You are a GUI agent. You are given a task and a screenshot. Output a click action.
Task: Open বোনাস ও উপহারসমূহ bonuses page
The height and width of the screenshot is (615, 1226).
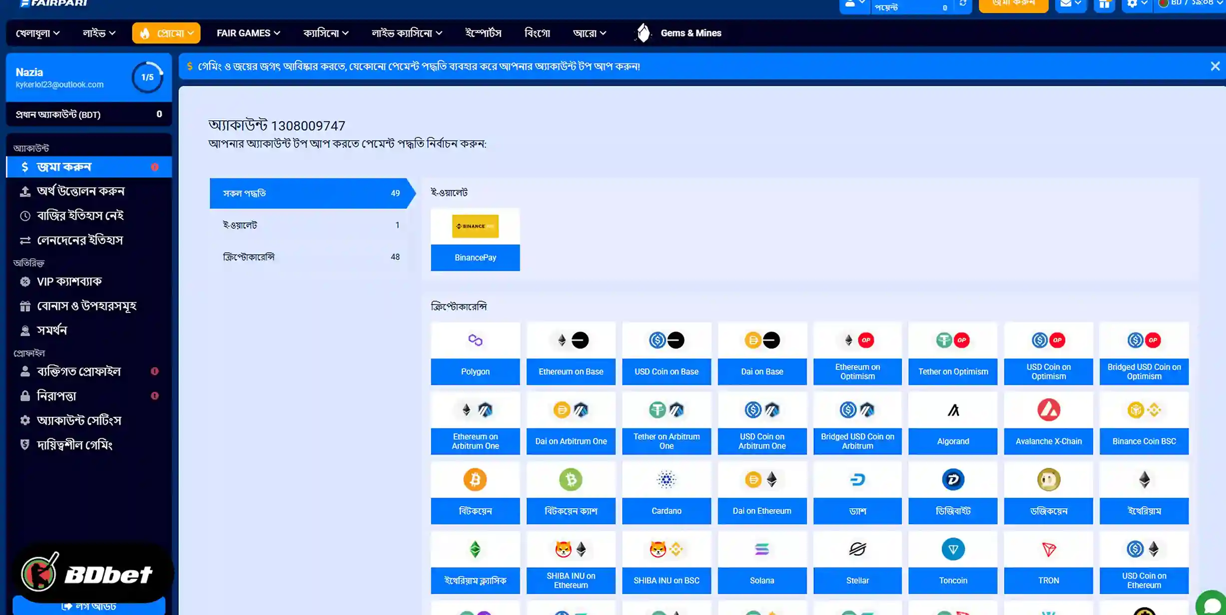89,306
